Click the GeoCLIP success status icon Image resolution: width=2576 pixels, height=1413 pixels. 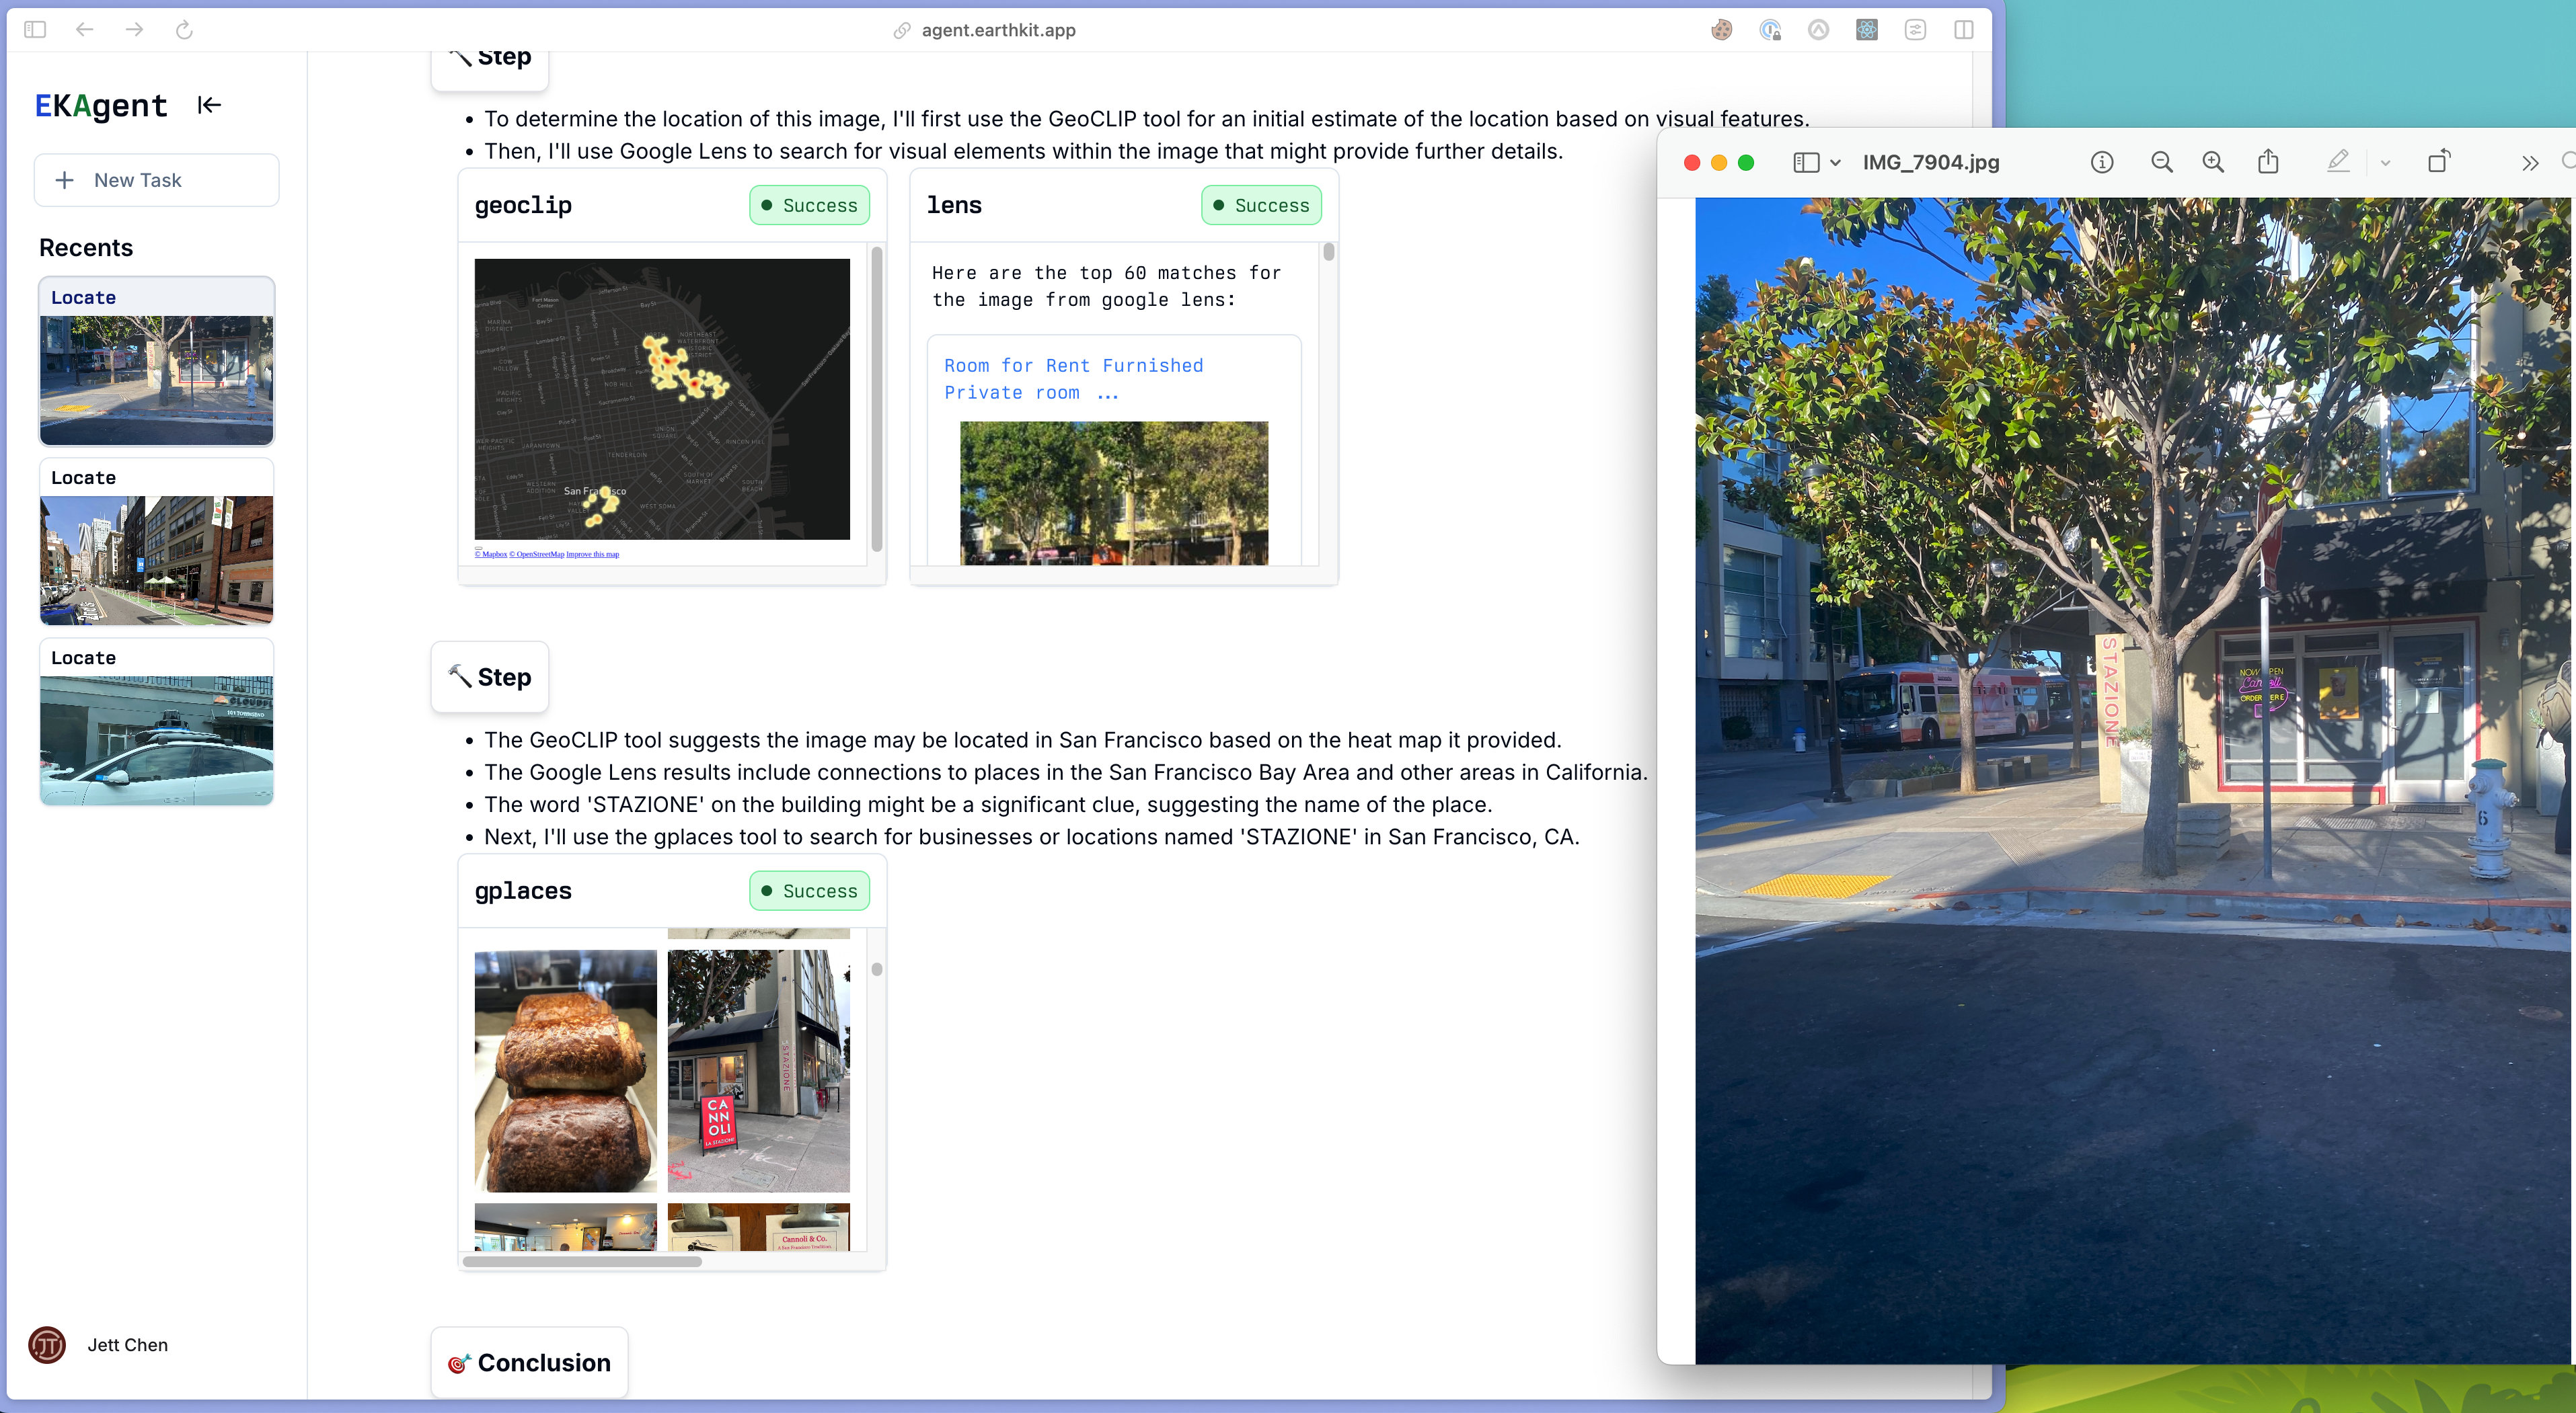point(766,205)
